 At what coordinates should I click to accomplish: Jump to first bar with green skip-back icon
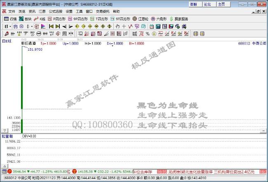pyautogui.click(x=51, y=26)
